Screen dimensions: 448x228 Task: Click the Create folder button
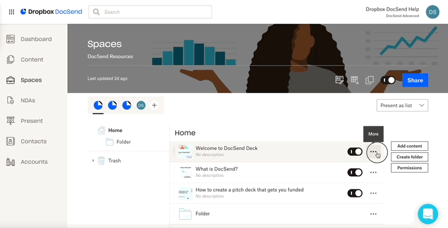pos(409,157)
